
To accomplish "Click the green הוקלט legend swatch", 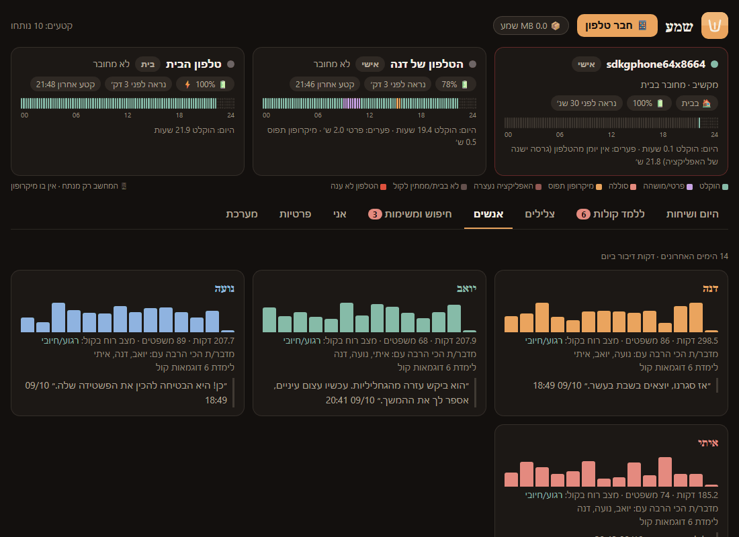I will pos(725,187).
